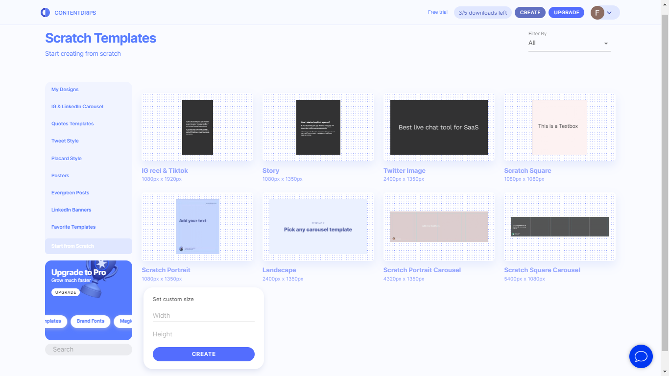This screenshot has height=376, width=669.
Task: Go to Quotes Templates in sidebar
Action: (x=72, y=124)
